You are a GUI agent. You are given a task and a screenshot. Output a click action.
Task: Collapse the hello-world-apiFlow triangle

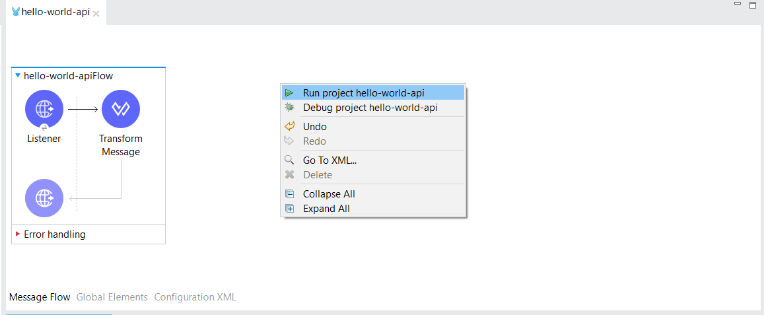[x=18, y=76]
